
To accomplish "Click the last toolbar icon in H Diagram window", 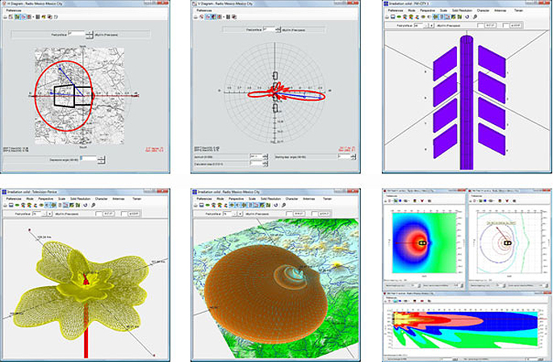I will 57,19.
